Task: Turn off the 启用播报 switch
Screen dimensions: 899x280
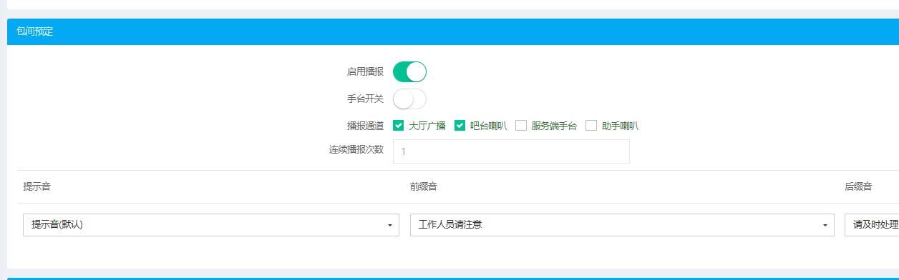Action: 409,71
